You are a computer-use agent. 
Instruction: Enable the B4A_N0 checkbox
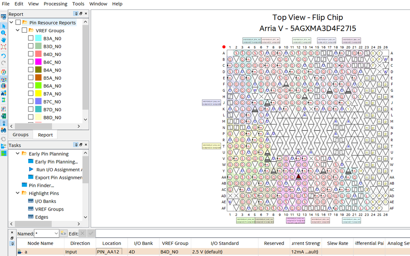pos(31,70)
